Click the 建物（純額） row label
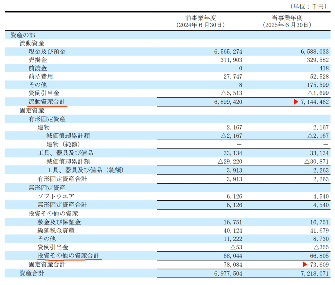Viewport: 335px width, 285px height. [x=63, y=144]
